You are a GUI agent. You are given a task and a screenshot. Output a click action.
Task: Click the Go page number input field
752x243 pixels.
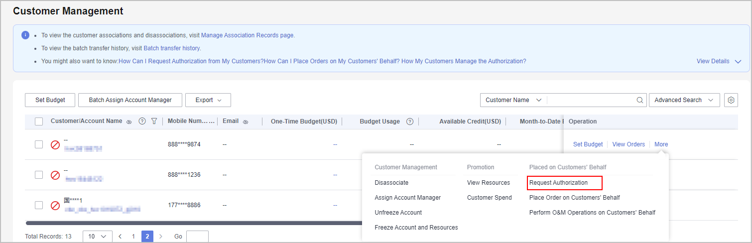(197, 237)
